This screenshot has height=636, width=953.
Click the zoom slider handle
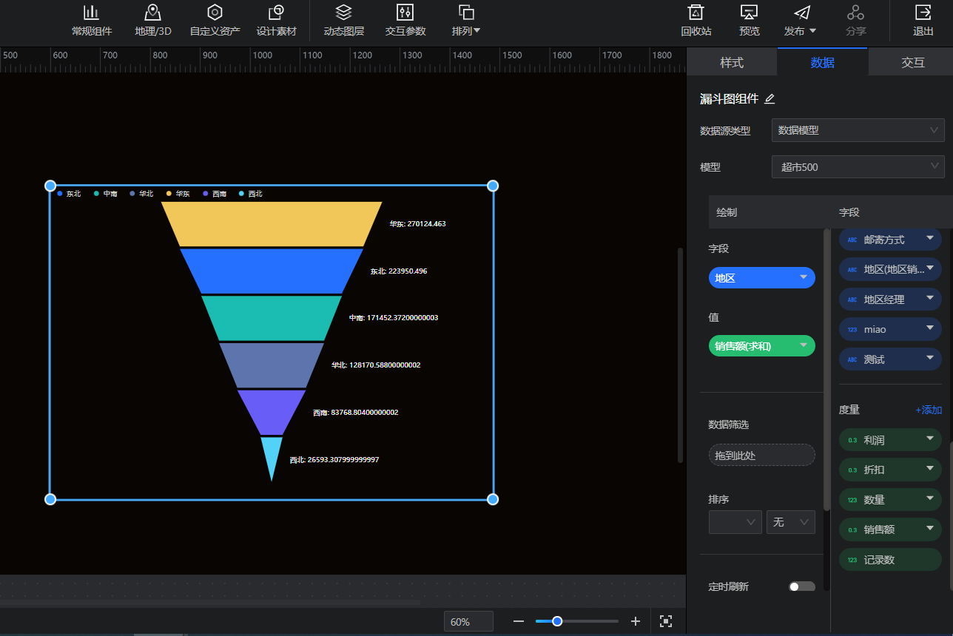[x=557, y=621]
